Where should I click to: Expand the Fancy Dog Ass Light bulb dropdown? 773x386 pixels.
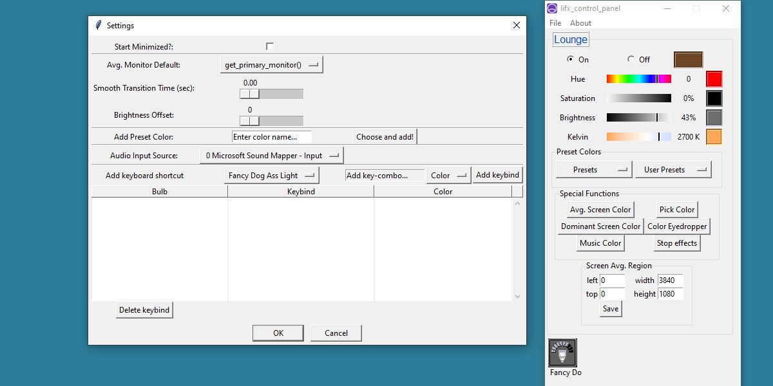coord(272,176)
